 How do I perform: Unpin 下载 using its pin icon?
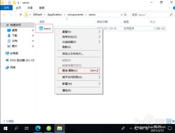pos(33,35)
